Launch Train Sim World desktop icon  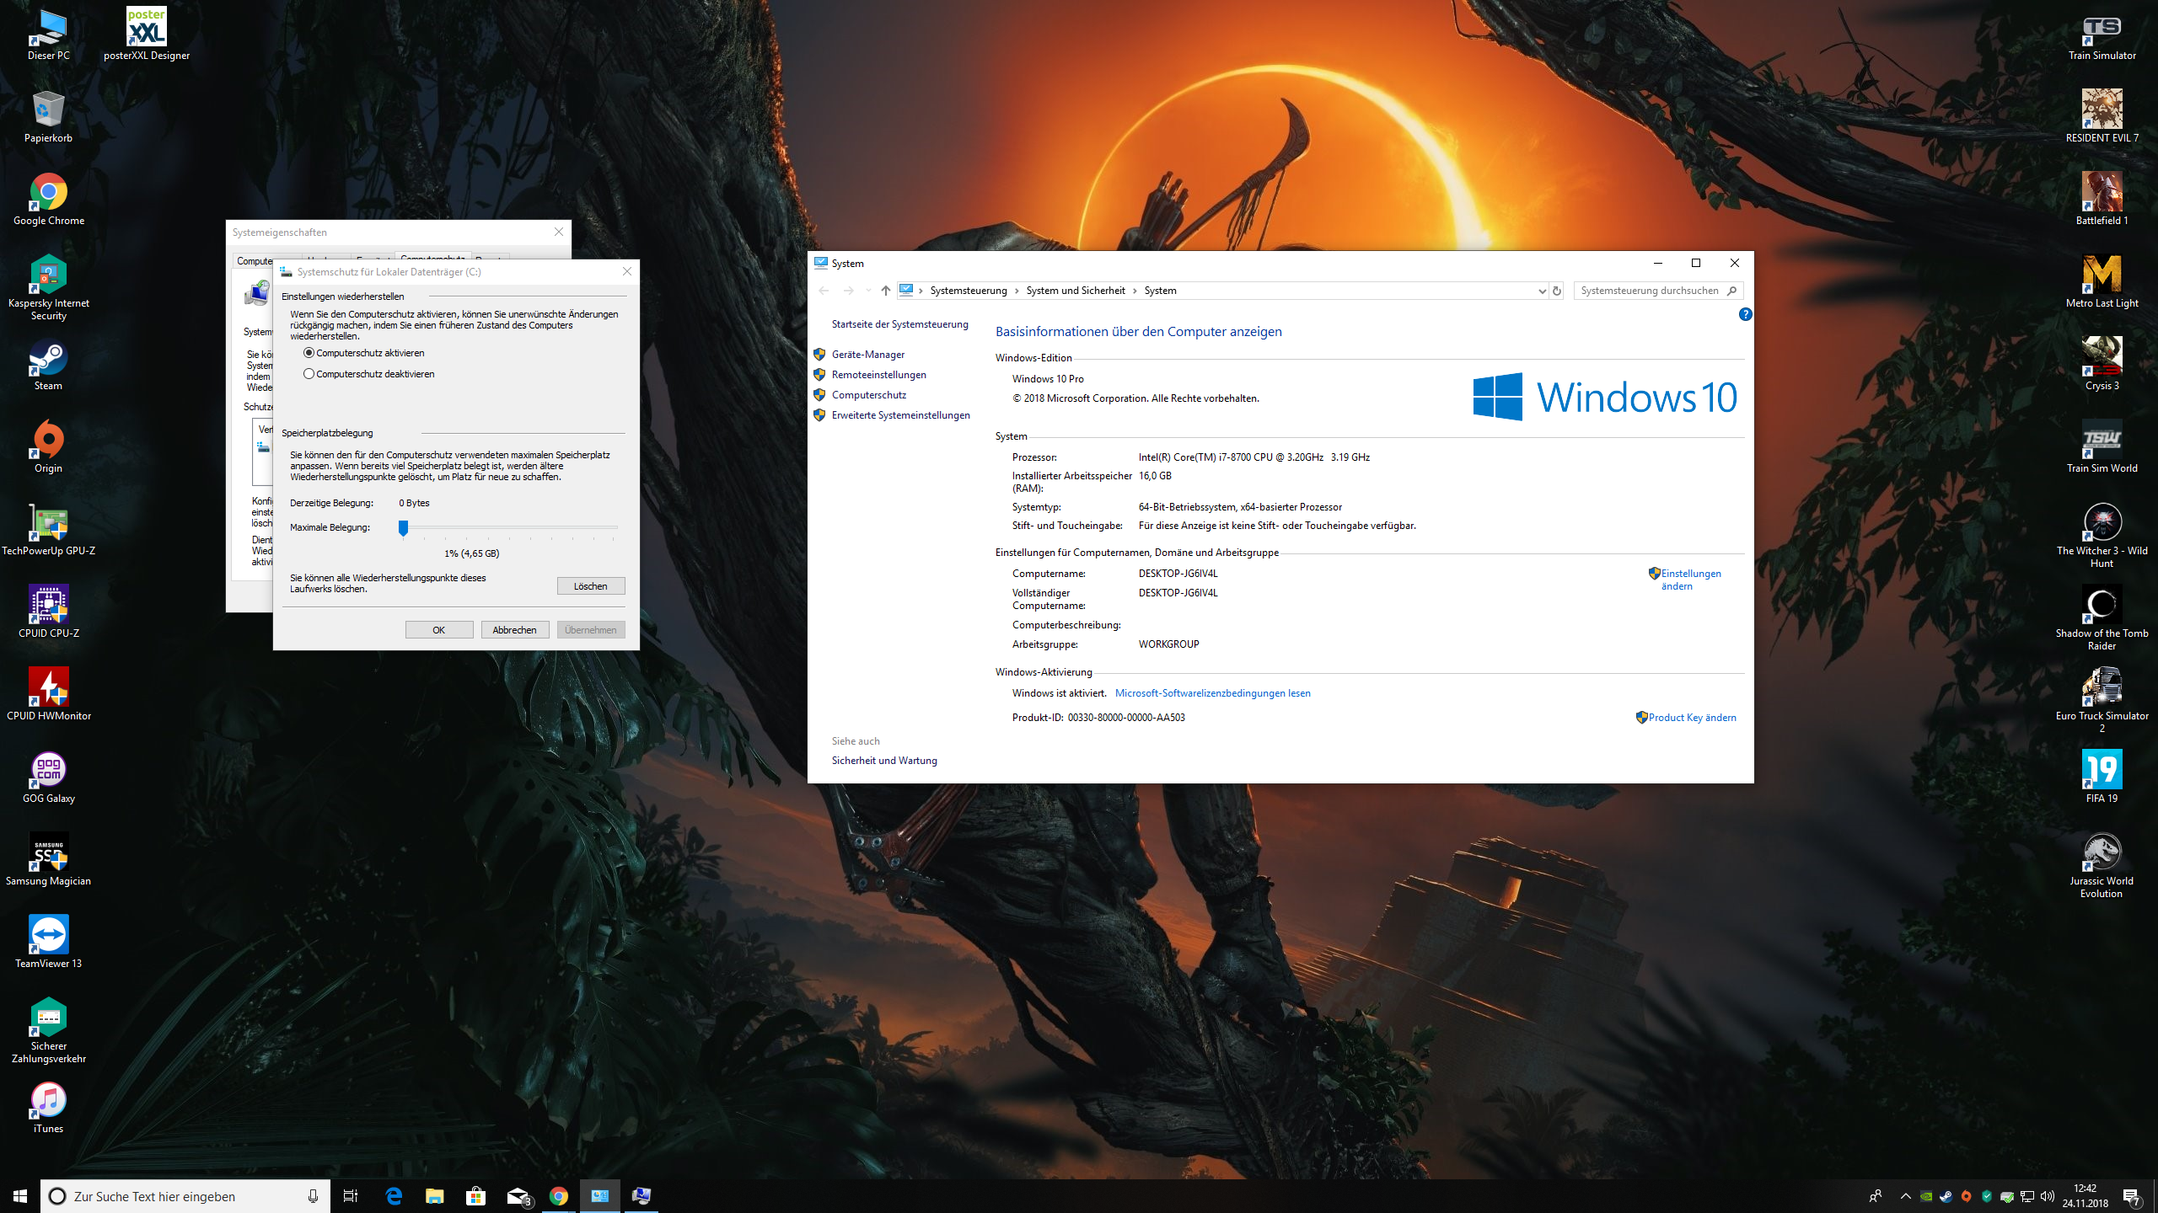(2102, 446)
